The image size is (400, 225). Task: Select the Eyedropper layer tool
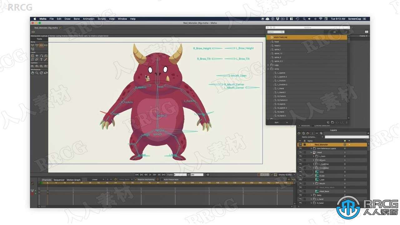(46, 59)
